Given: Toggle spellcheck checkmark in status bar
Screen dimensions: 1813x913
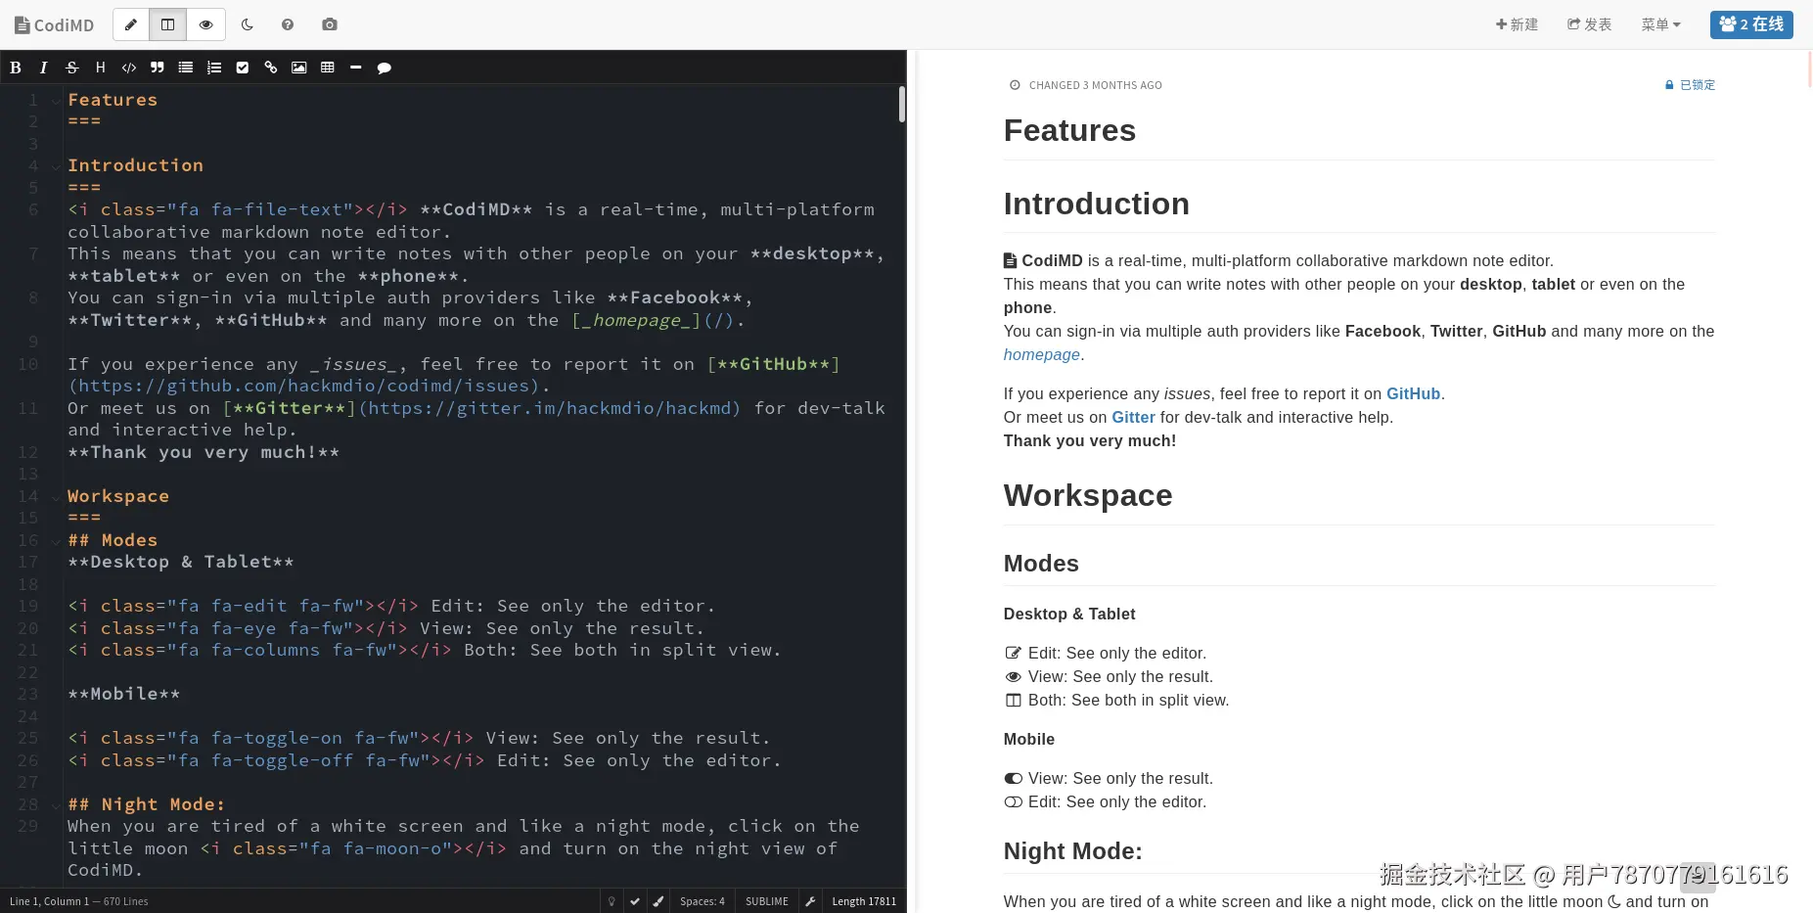Looking at the screenshot, I should coord(635,901).
